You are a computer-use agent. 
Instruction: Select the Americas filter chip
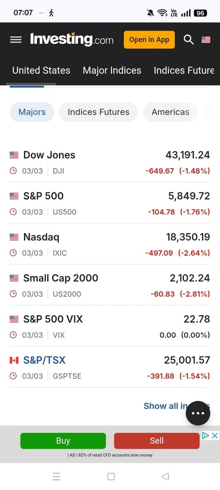point(171,112)
